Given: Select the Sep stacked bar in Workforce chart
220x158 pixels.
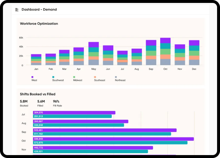Looking at the screenshot, I should coord(151,53).
